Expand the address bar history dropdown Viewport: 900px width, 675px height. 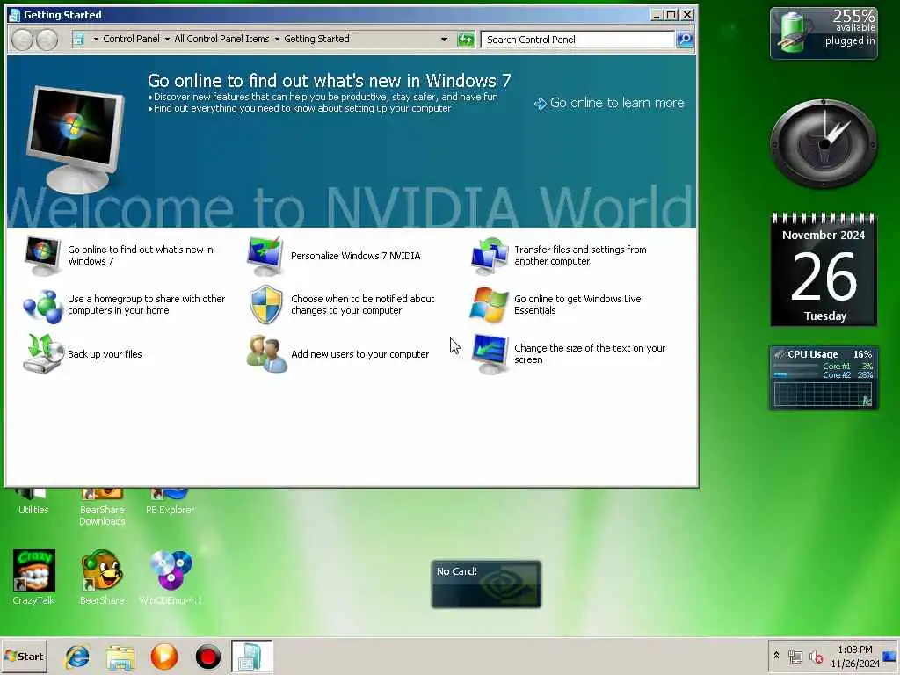tap(444, 39)
